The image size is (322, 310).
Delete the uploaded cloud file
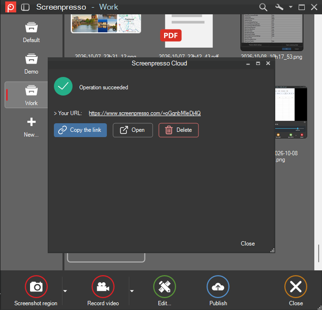tap(178, 130)
